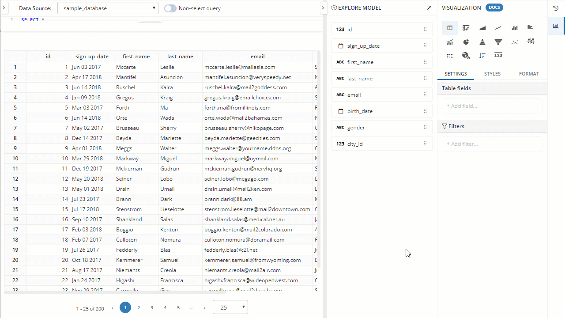Select the sorted ranking chart icon
Screen dimensions: 565x318
click(482, 56)
